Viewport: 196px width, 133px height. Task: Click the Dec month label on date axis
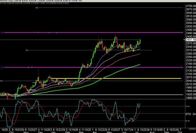point(40,132)
